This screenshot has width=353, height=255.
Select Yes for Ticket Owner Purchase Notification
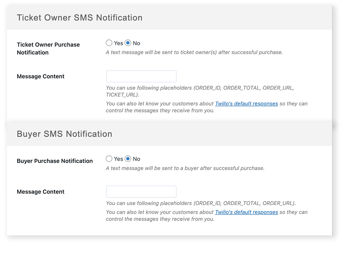(109, 43)
